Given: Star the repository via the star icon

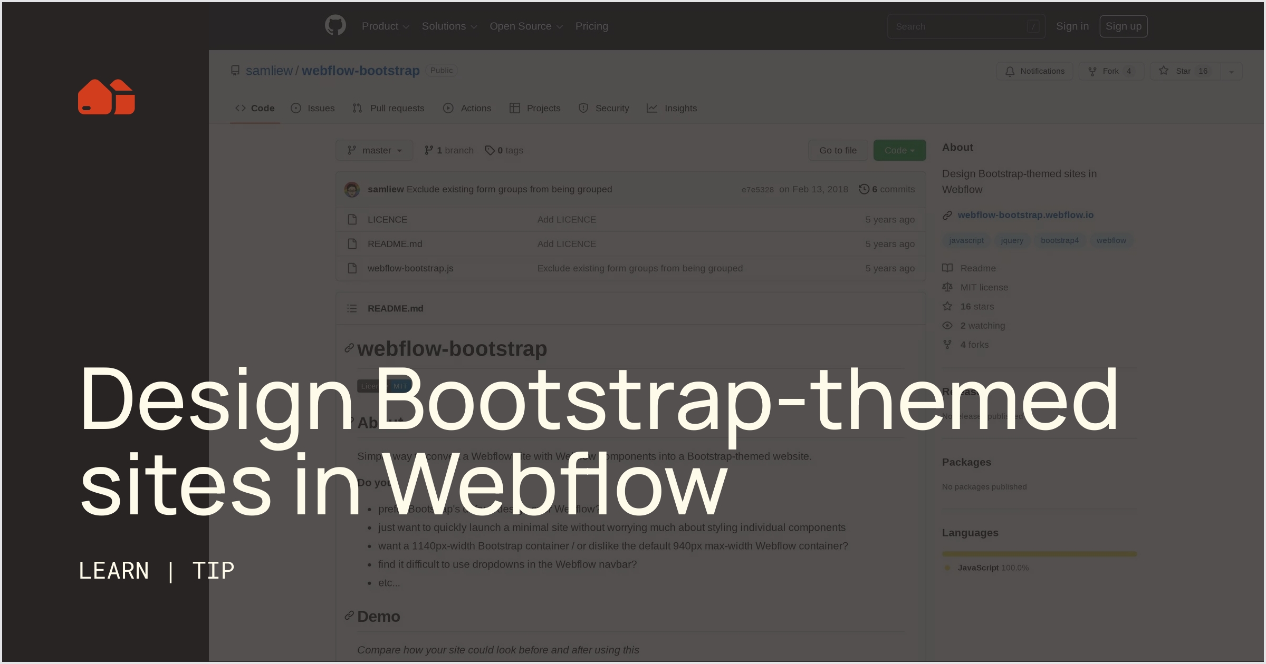Looking at the screenshot, I should point(1165,71).
